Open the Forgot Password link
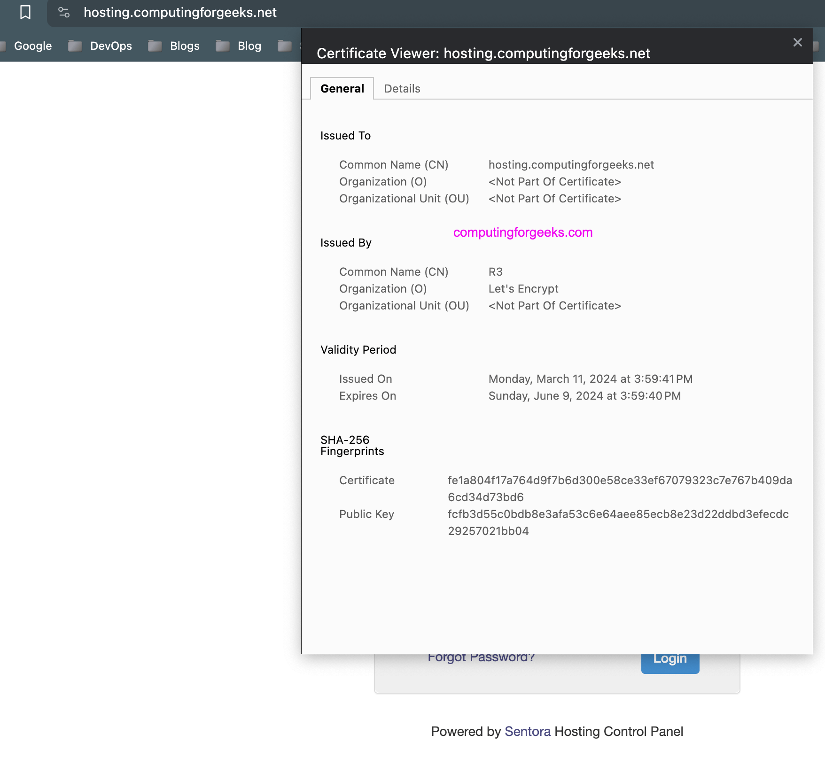Viewport: 825px width, 758px height. pyautogui.click(x=481, y=657)
